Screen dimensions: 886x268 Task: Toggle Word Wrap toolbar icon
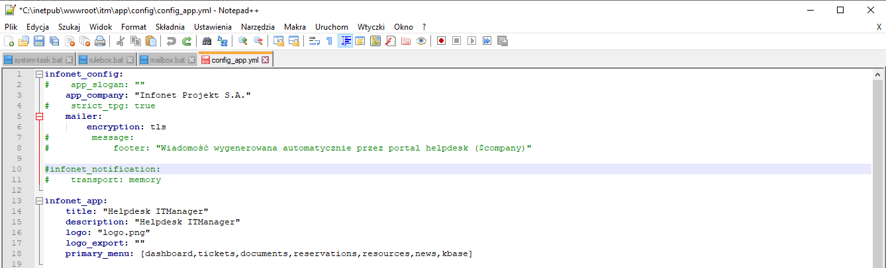point(315,41)
